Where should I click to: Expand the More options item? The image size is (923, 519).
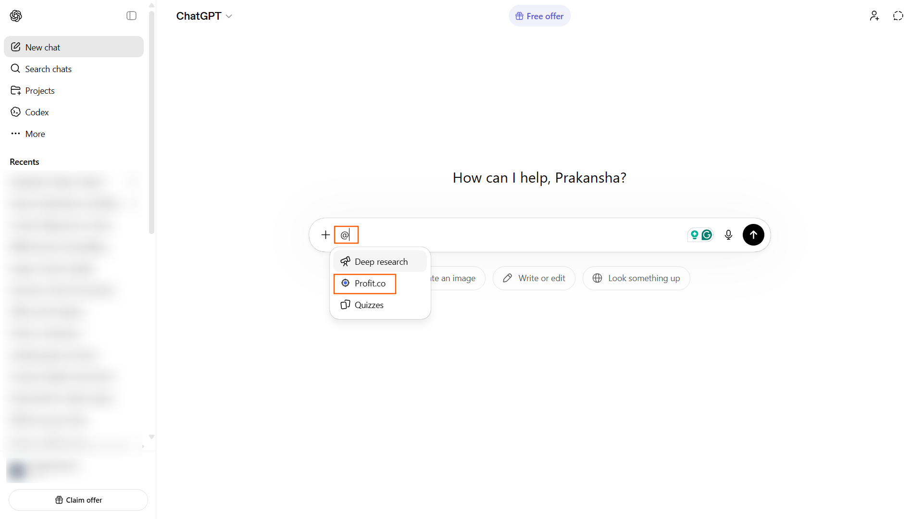click(x=74, y=134)
